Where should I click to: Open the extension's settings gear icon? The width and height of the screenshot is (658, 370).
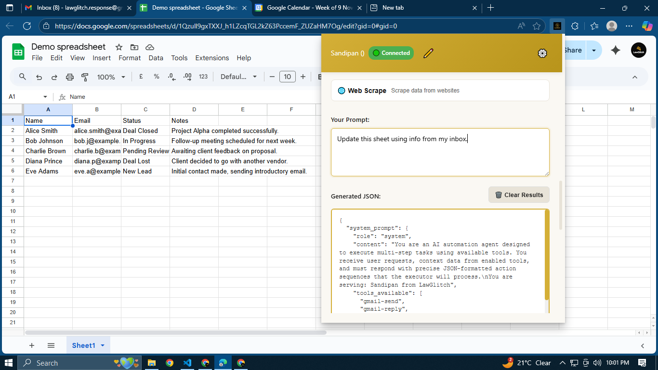coord(542,53)
